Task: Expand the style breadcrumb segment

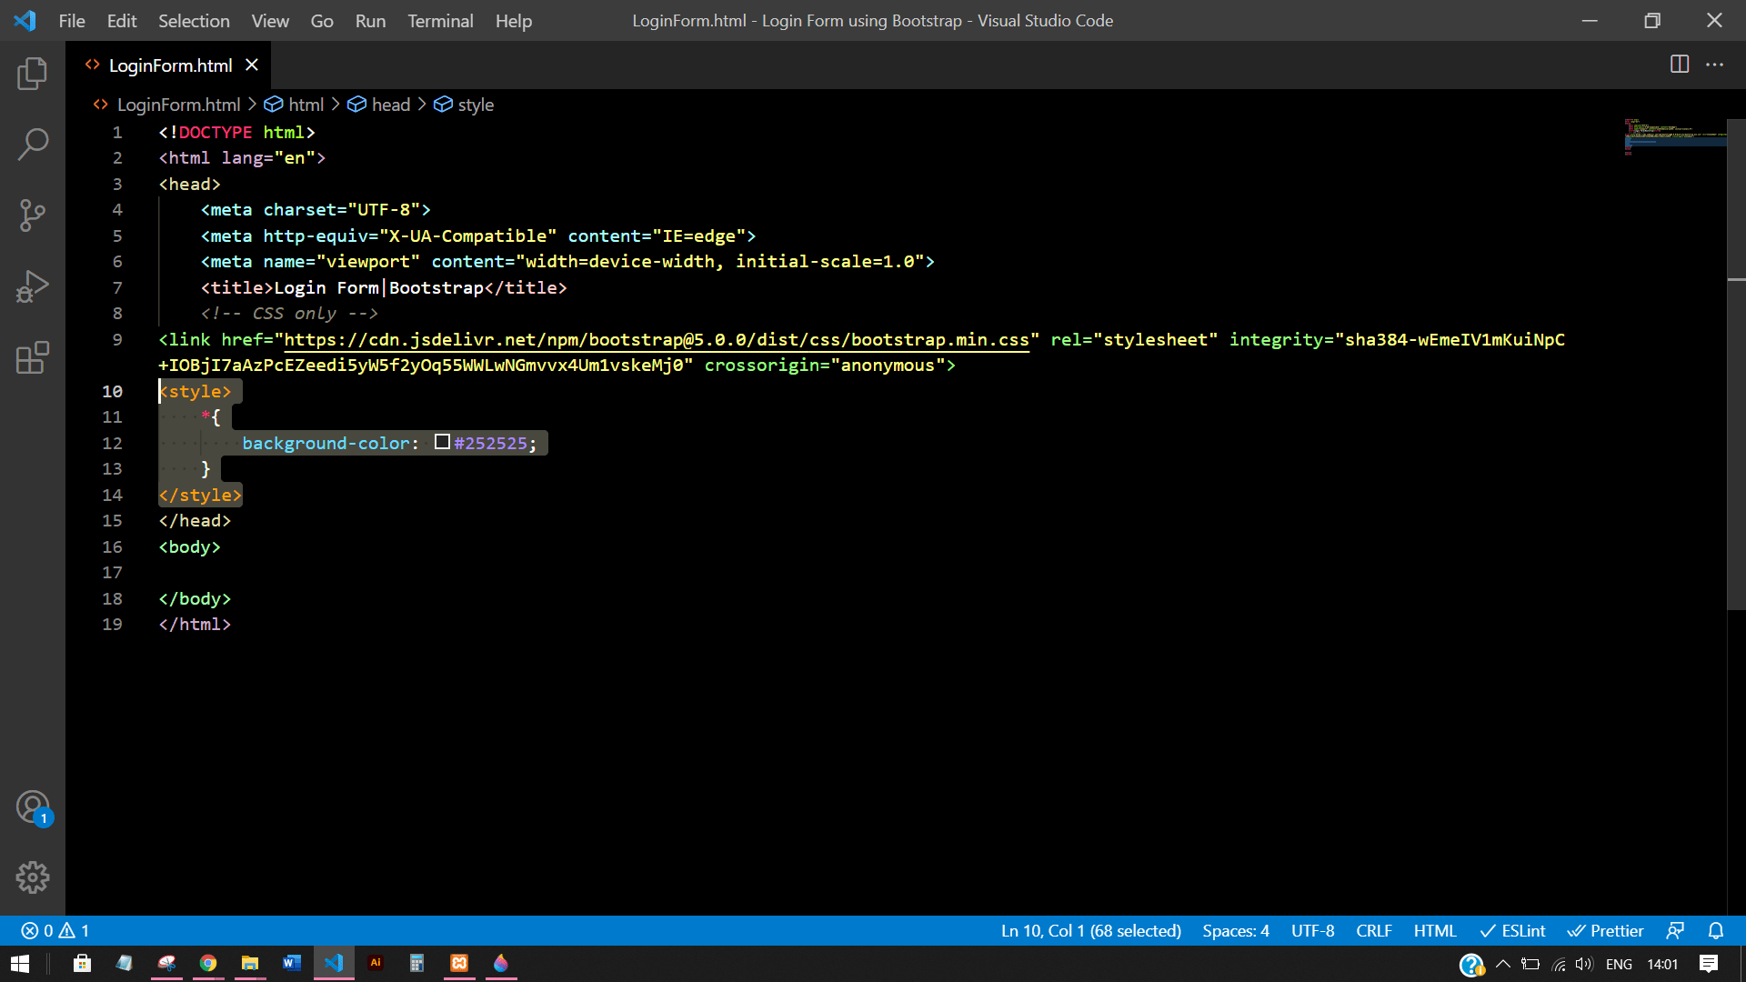Action: click(475, 105)
